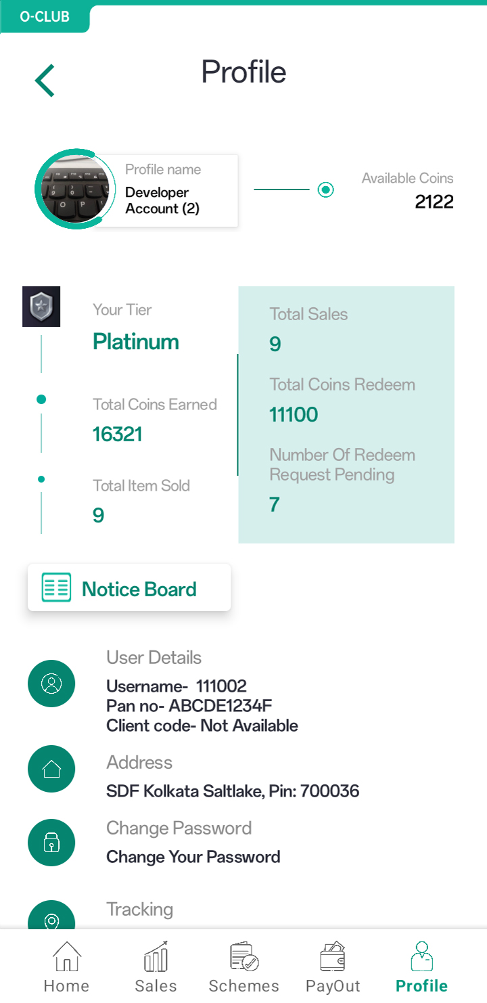The width and height of the screenshot is (487, 1003).
Task: Open the PayOut wallet tab
Action: (x=333, y=966)
